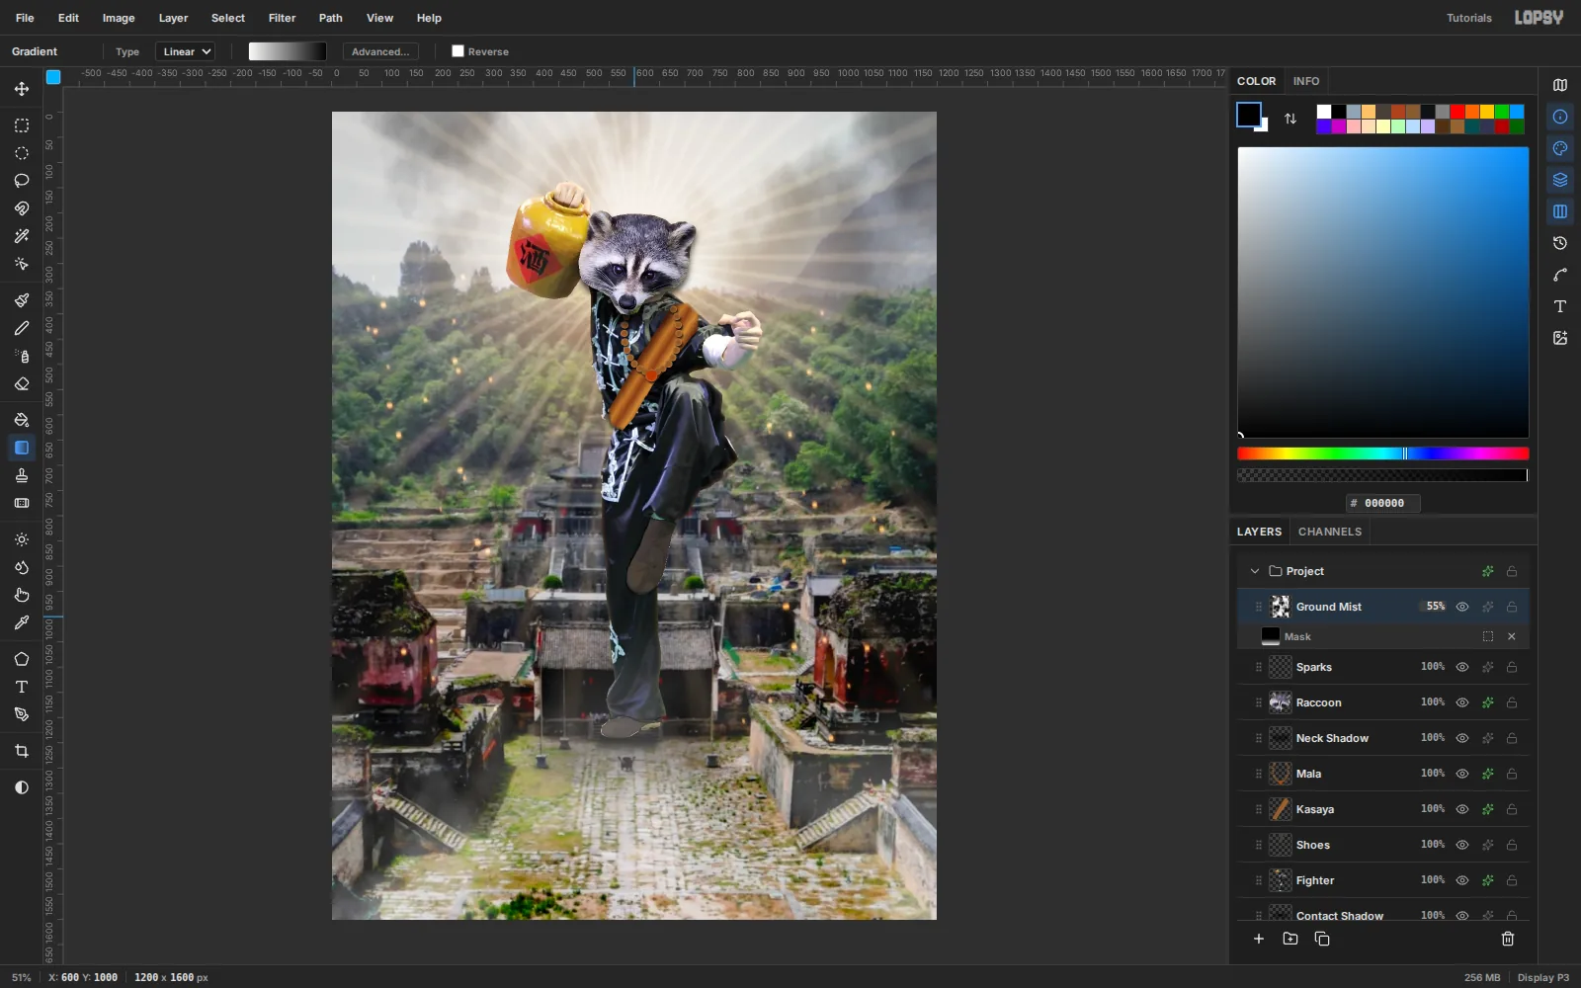This screenshot has height=988, width=1581.
Task: Select the Eyedropper tool
Action: pos(22,622)
